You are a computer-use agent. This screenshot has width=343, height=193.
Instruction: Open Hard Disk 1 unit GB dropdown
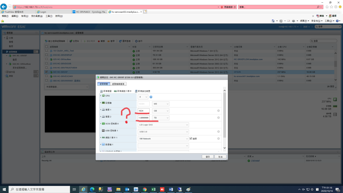coord(161,111)
